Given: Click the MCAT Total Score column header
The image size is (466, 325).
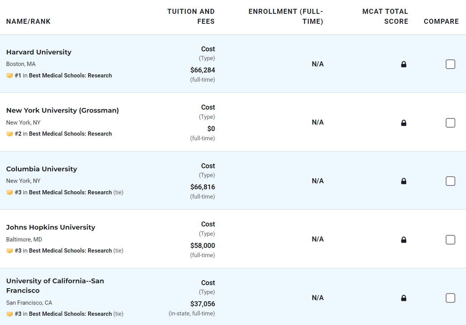Looking at the screenshot, I should 385,16.
